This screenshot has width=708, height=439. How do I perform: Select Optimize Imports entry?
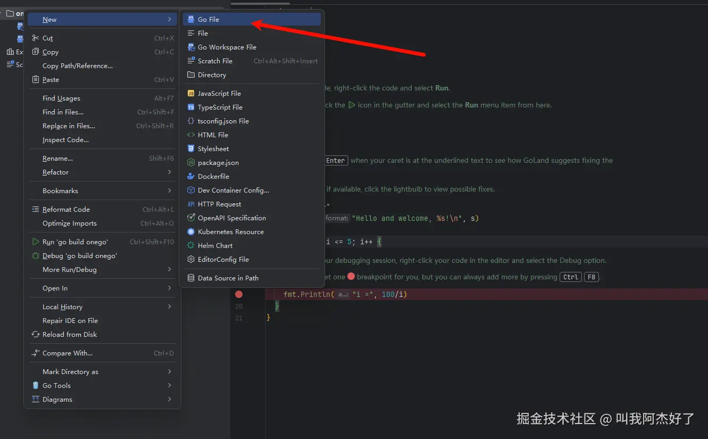pos(103,223)
